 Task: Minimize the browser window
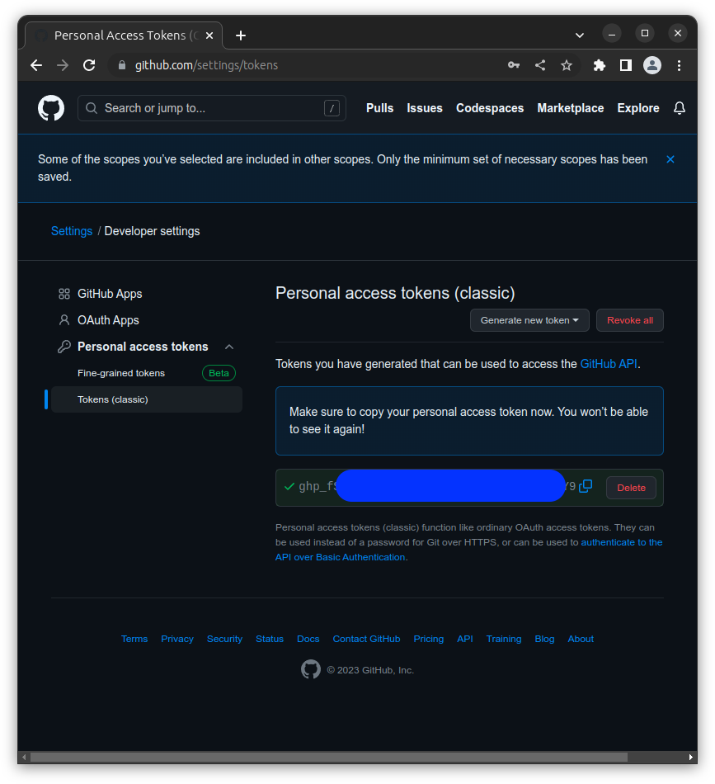pos(612,34)
